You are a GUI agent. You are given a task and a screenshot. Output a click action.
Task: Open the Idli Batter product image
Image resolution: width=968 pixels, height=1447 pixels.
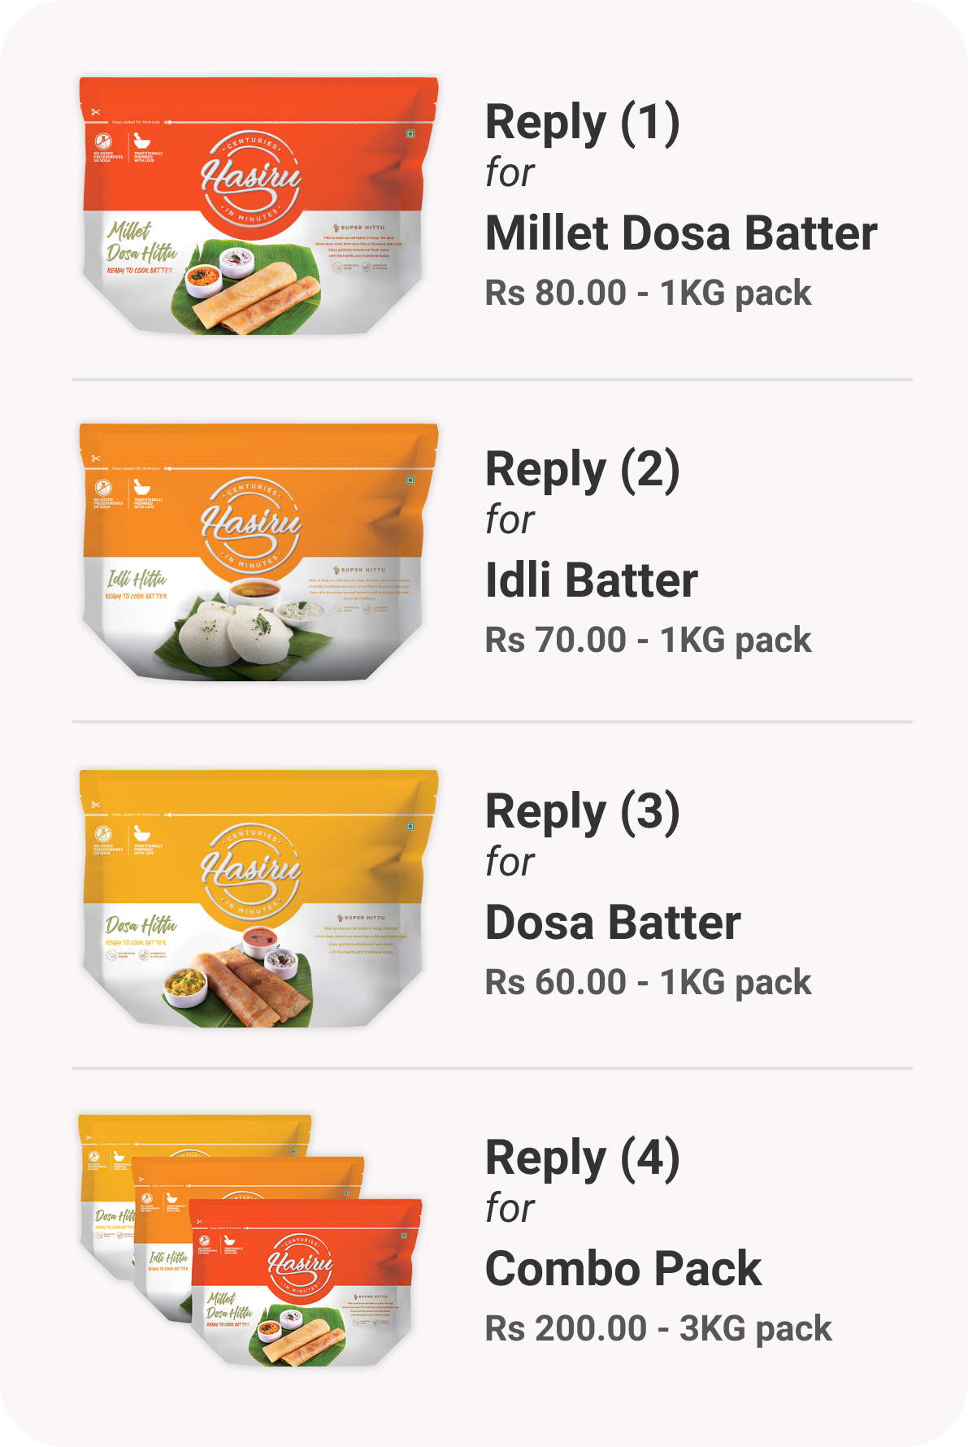click(x=258, y=552)
